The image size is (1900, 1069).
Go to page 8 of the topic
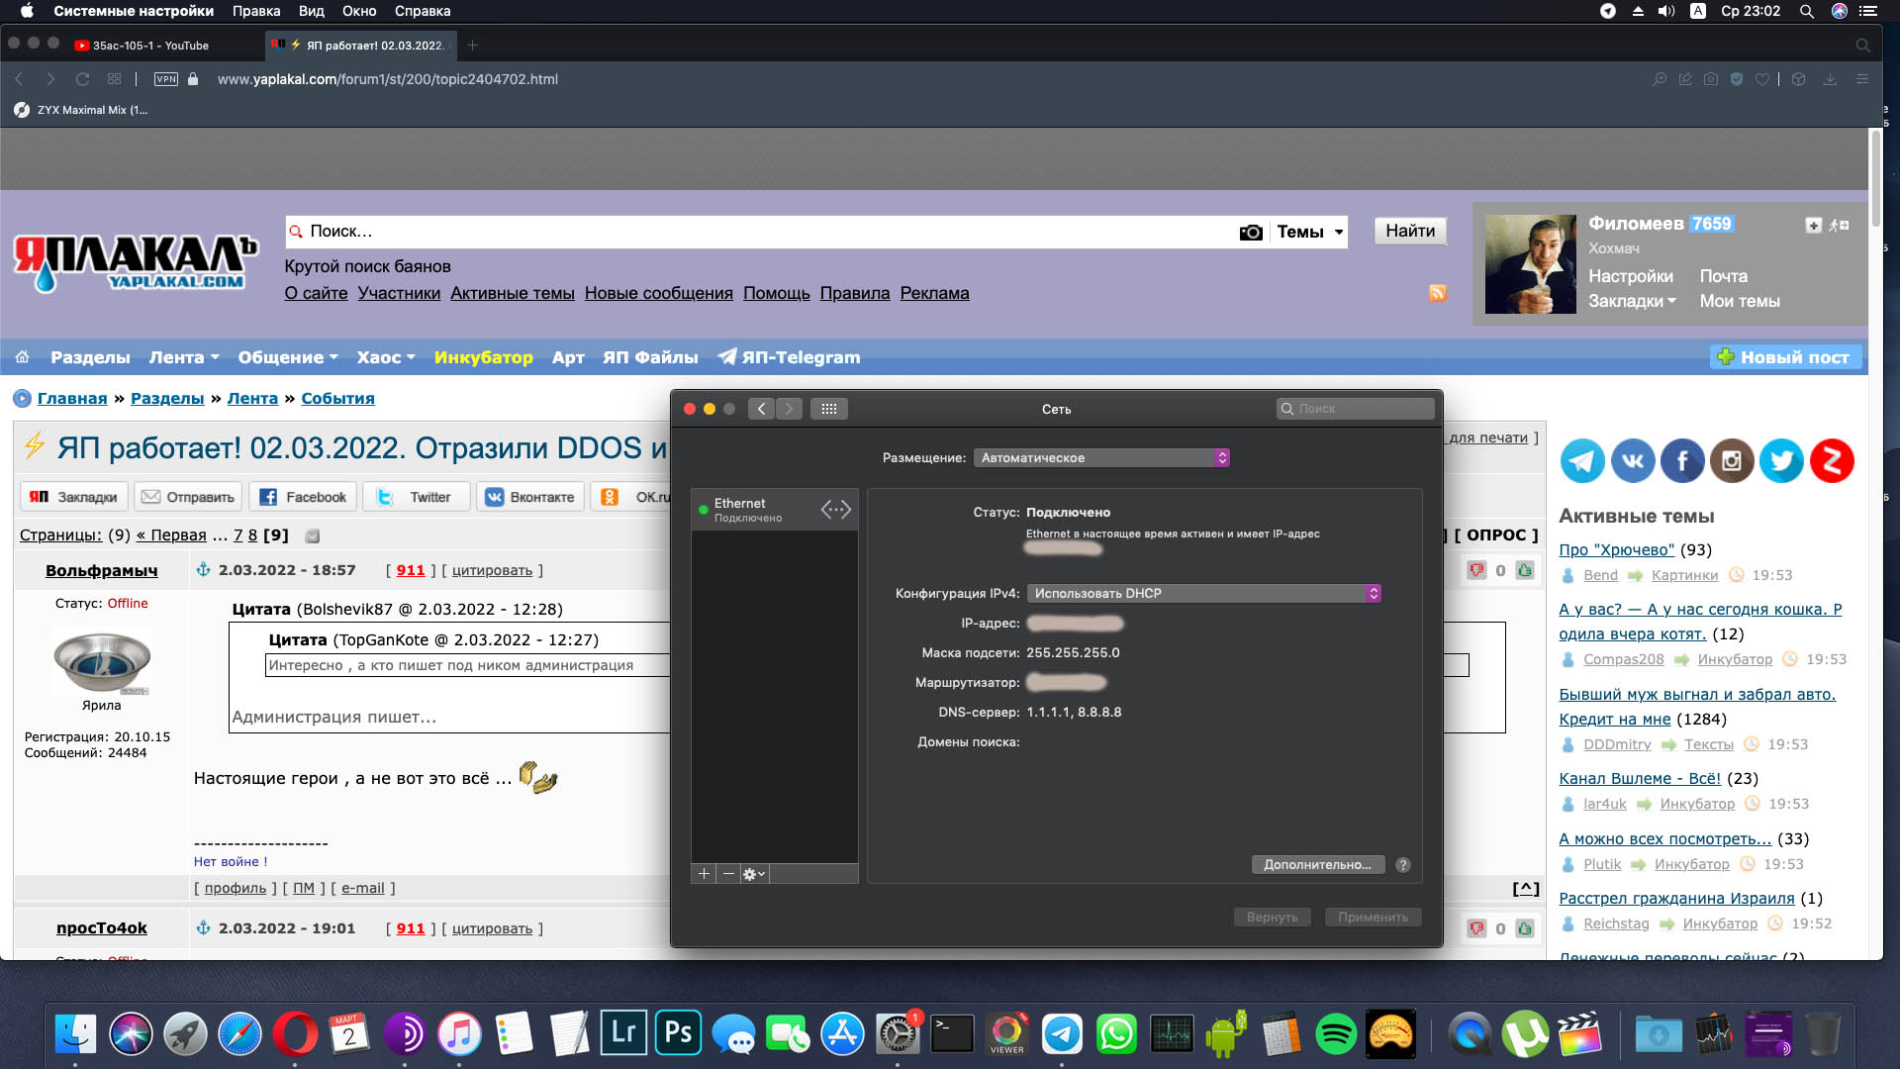coord(252,535)
